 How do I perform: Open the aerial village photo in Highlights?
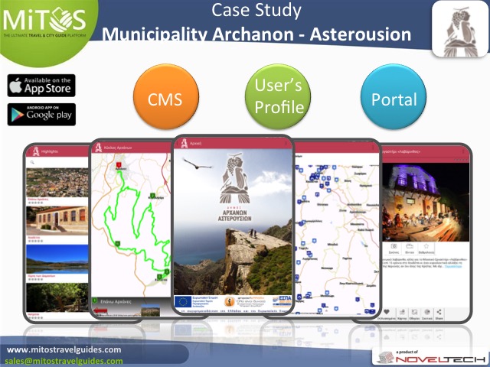(57, 183)
